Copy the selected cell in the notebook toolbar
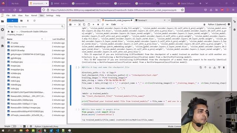 coord(84,24)
